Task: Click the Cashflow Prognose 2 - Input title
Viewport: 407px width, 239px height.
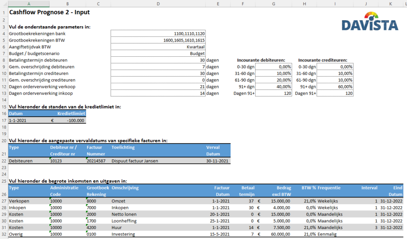Action: click(49, 12)
